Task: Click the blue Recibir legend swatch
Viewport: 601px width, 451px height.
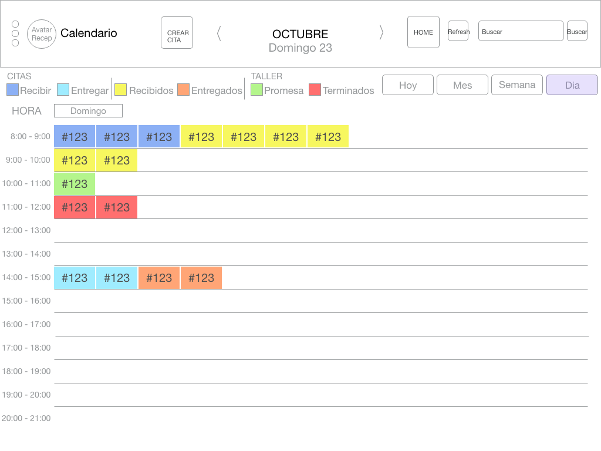Action: pyautogui.click(x=12, y=90)
